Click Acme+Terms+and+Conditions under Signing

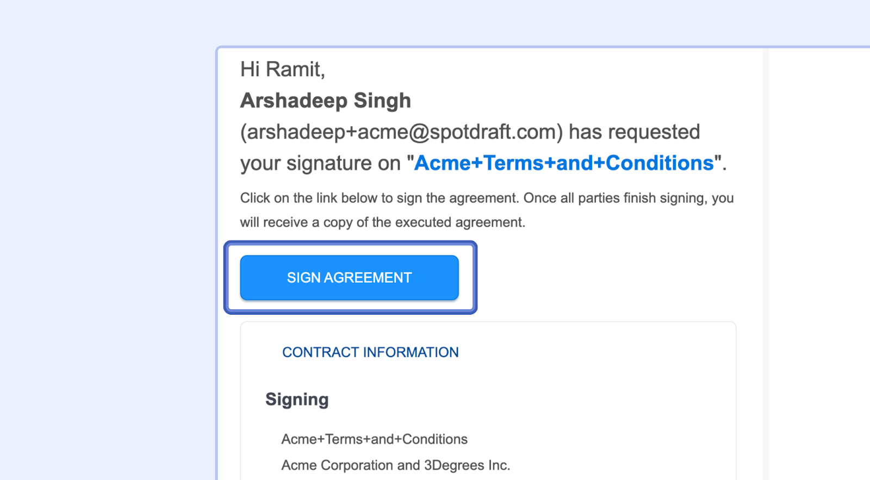click(374, 439)
